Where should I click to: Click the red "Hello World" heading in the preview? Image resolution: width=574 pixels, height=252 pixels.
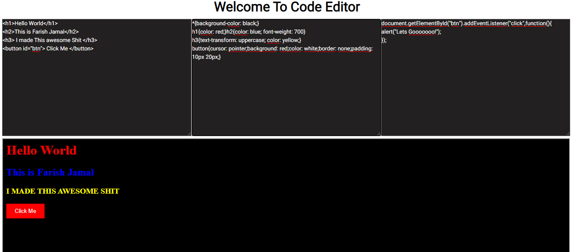coord(42,150)
